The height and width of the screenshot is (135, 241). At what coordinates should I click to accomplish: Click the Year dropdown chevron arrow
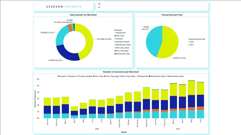(206, 7)
